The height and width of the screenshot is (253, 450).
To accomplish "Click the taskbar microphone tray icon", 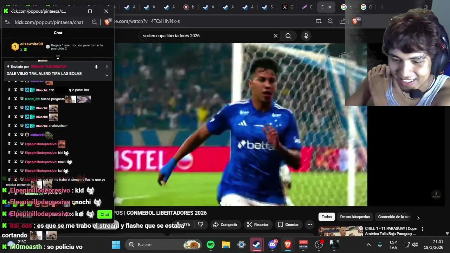I will (x=380, y=245).
